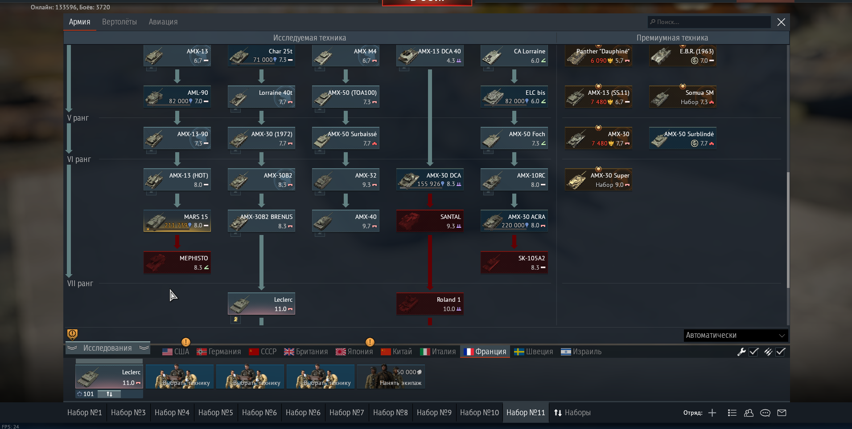Image resolution: width=852 pixels, height=429 pixels.
Task: Click the wrench auto-repair icon
Action: tap(741, 352)
